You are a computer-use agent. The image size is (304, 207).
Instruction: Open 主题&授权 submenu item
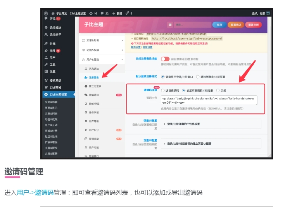click(x=51, y=148)
